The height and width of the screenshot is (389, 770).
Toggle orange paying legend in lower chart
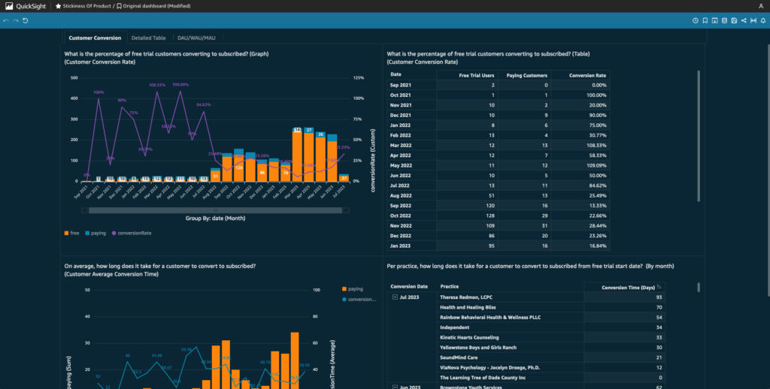(353, 289)
